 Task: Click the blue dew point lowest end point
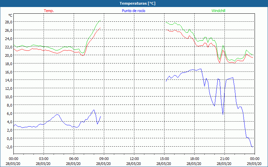click(253, 147)
